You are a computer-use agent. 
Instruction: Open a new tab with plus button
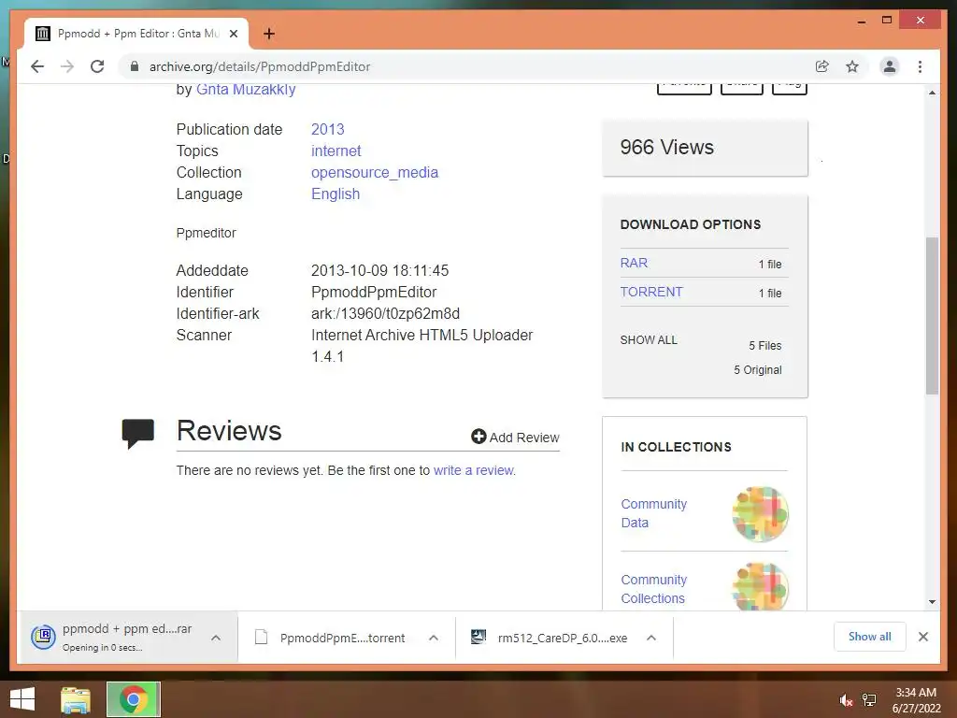(269, 34)
